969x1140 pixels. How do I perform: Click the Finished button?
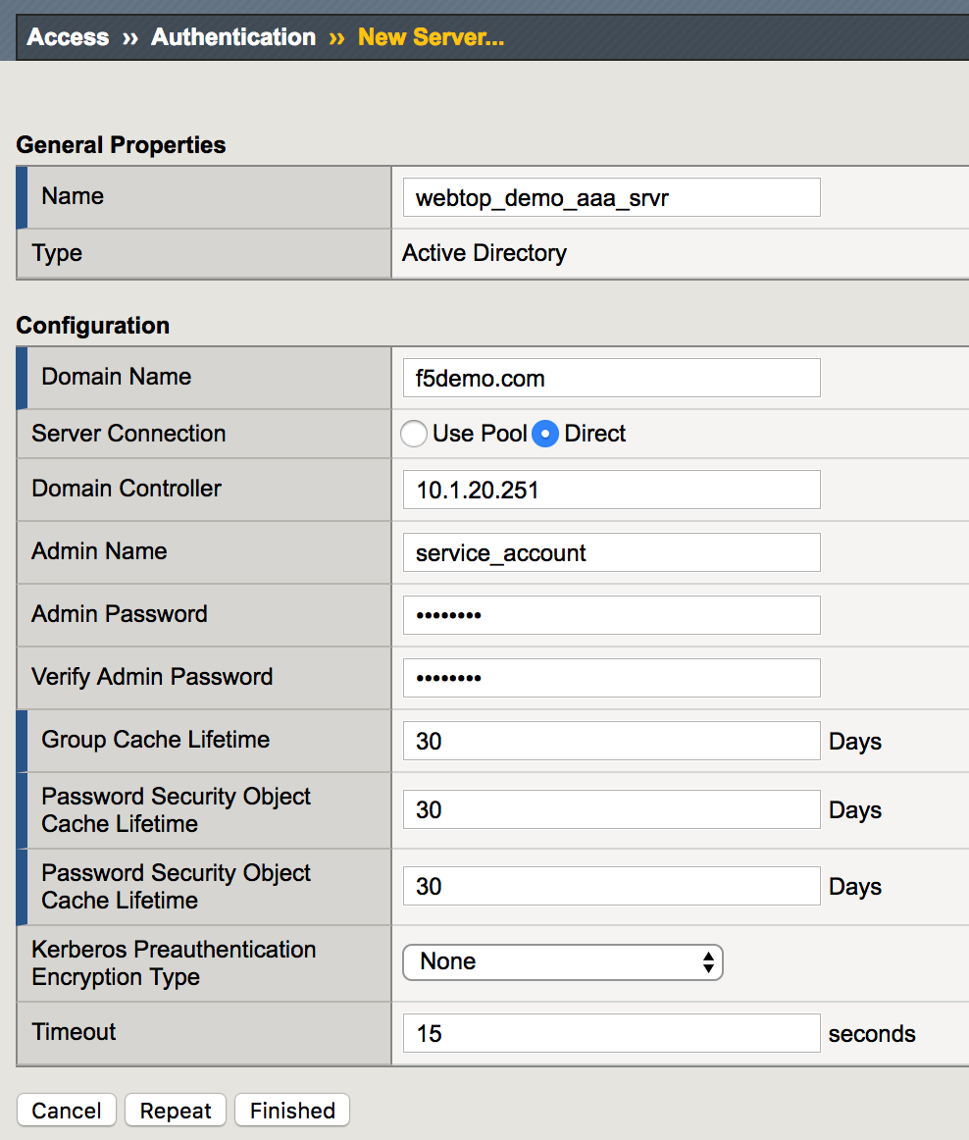click(292, 1111)
